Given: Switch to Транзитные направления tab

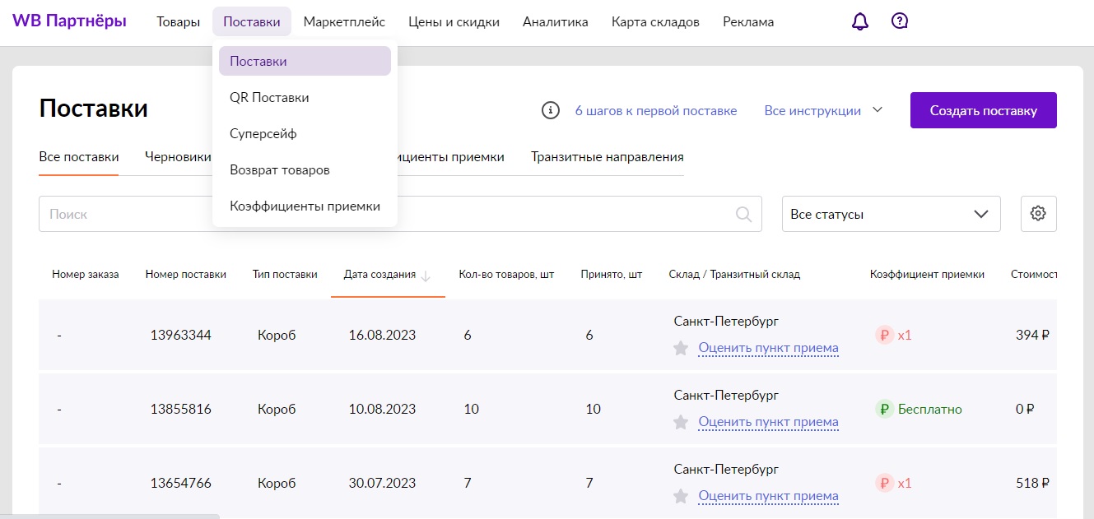Looking at the screenshot, I should click(x=607, y=156).
